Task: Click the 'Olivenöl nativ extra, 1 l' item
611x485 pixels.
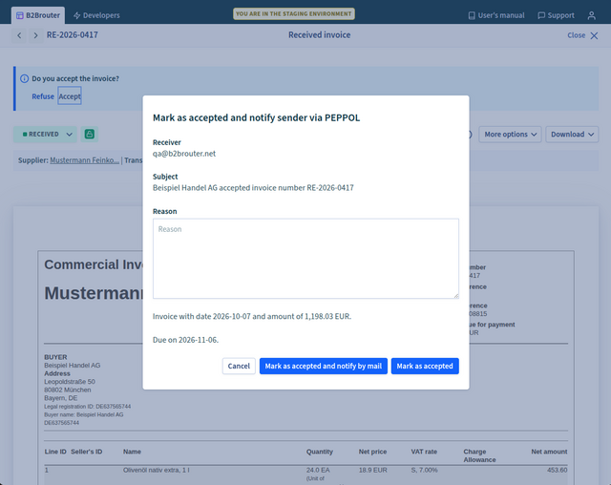Action: [x=157, y=470]
